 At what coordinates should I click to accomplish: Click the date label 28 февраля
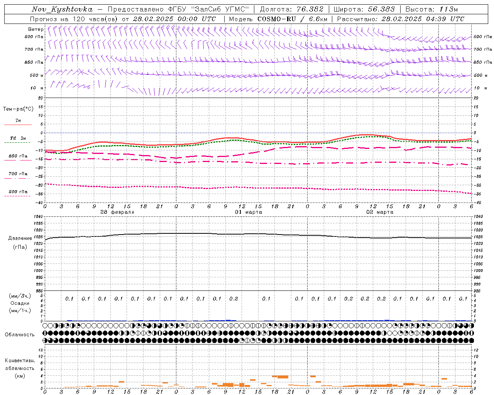click(x=117, y=212)
